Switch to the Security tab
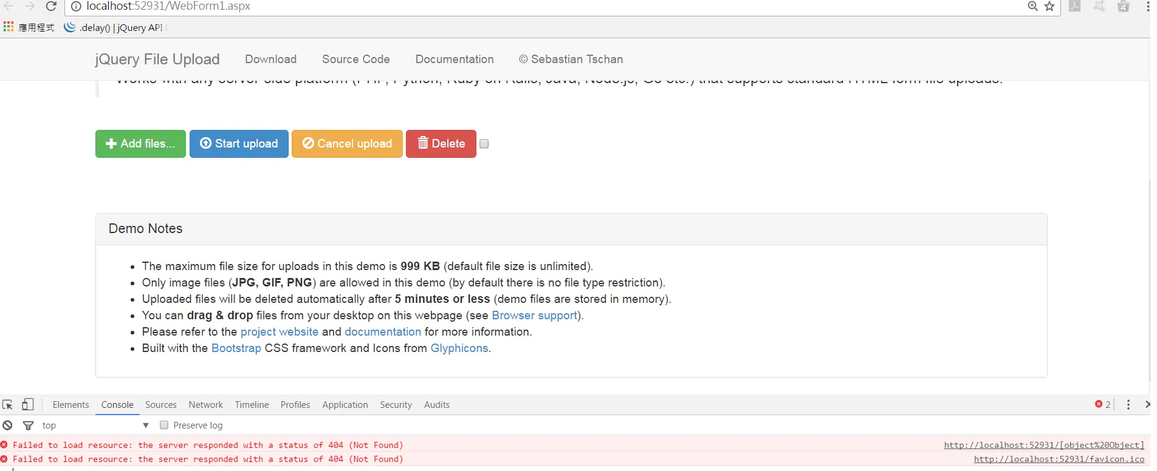1157x471 pixels. point(396,405)
